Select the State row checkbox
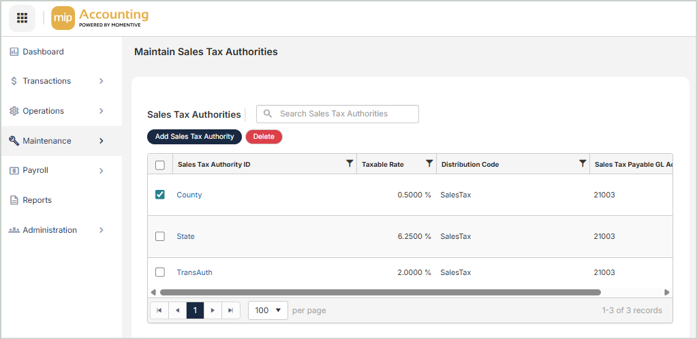The width and height of the screenshot is (697, 339). [160, 236]
